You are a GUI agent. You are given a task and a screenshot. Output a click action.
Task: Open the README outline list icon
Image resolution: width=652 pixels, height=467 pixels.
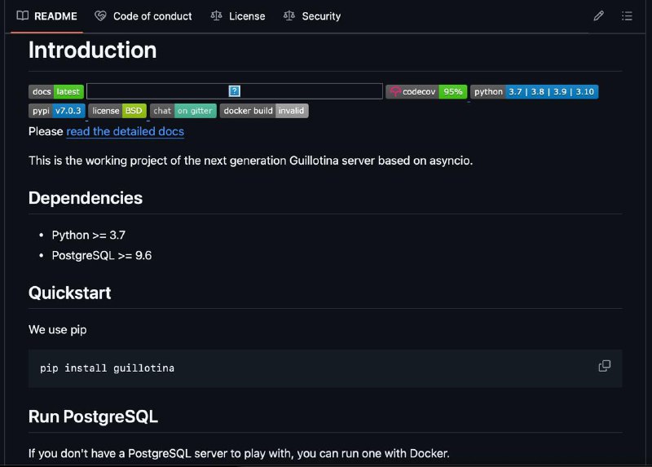tap(627, 16)
